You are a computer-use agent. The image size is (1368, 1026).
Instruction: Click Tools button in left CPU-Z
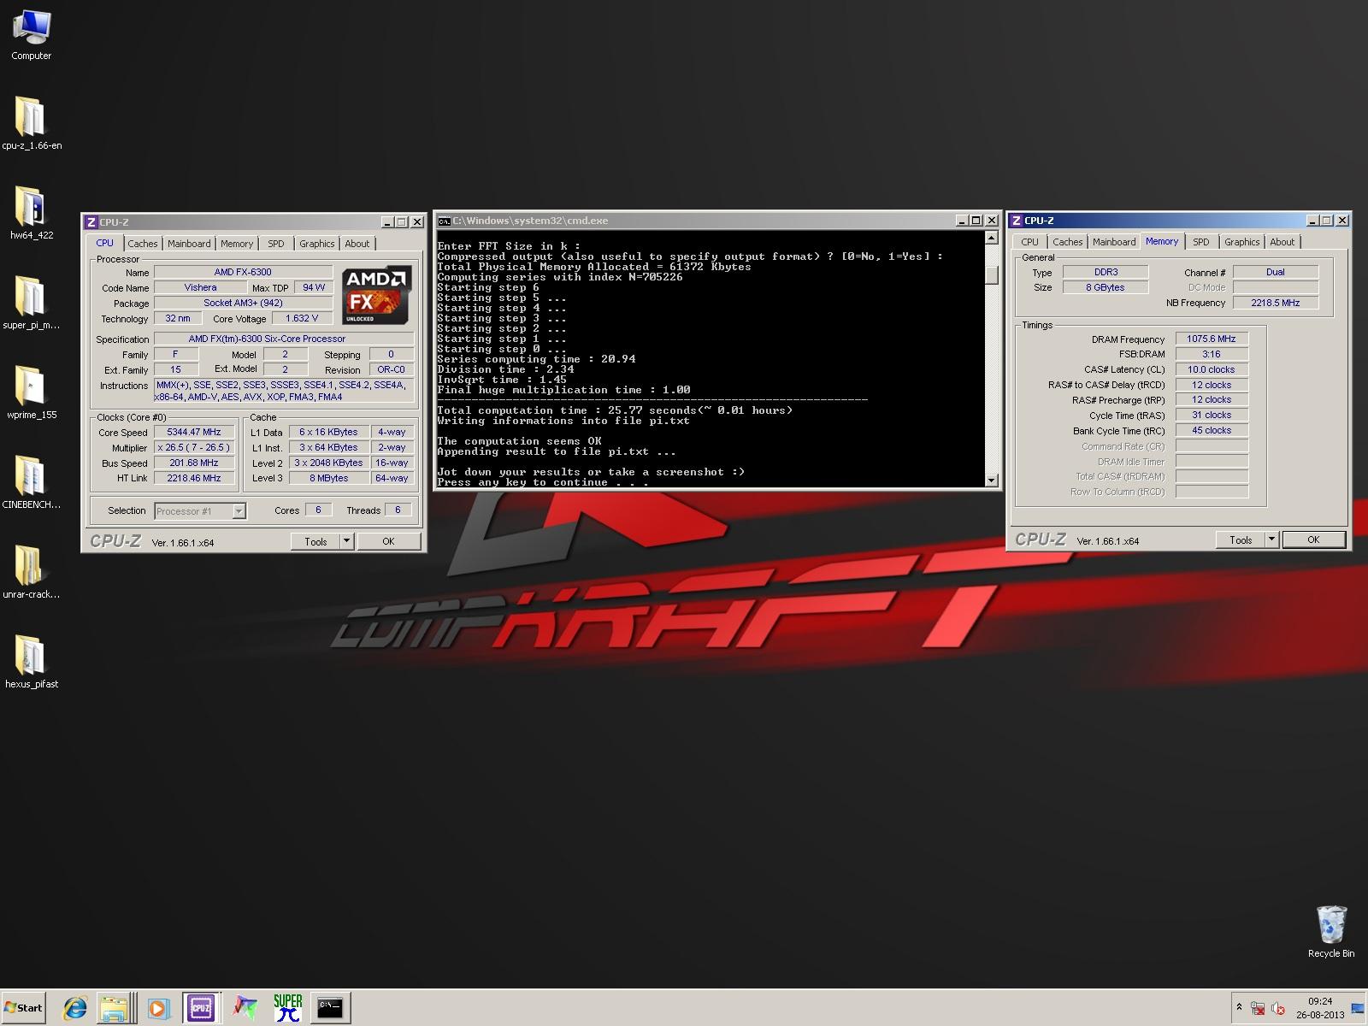(x=315, y=541)
